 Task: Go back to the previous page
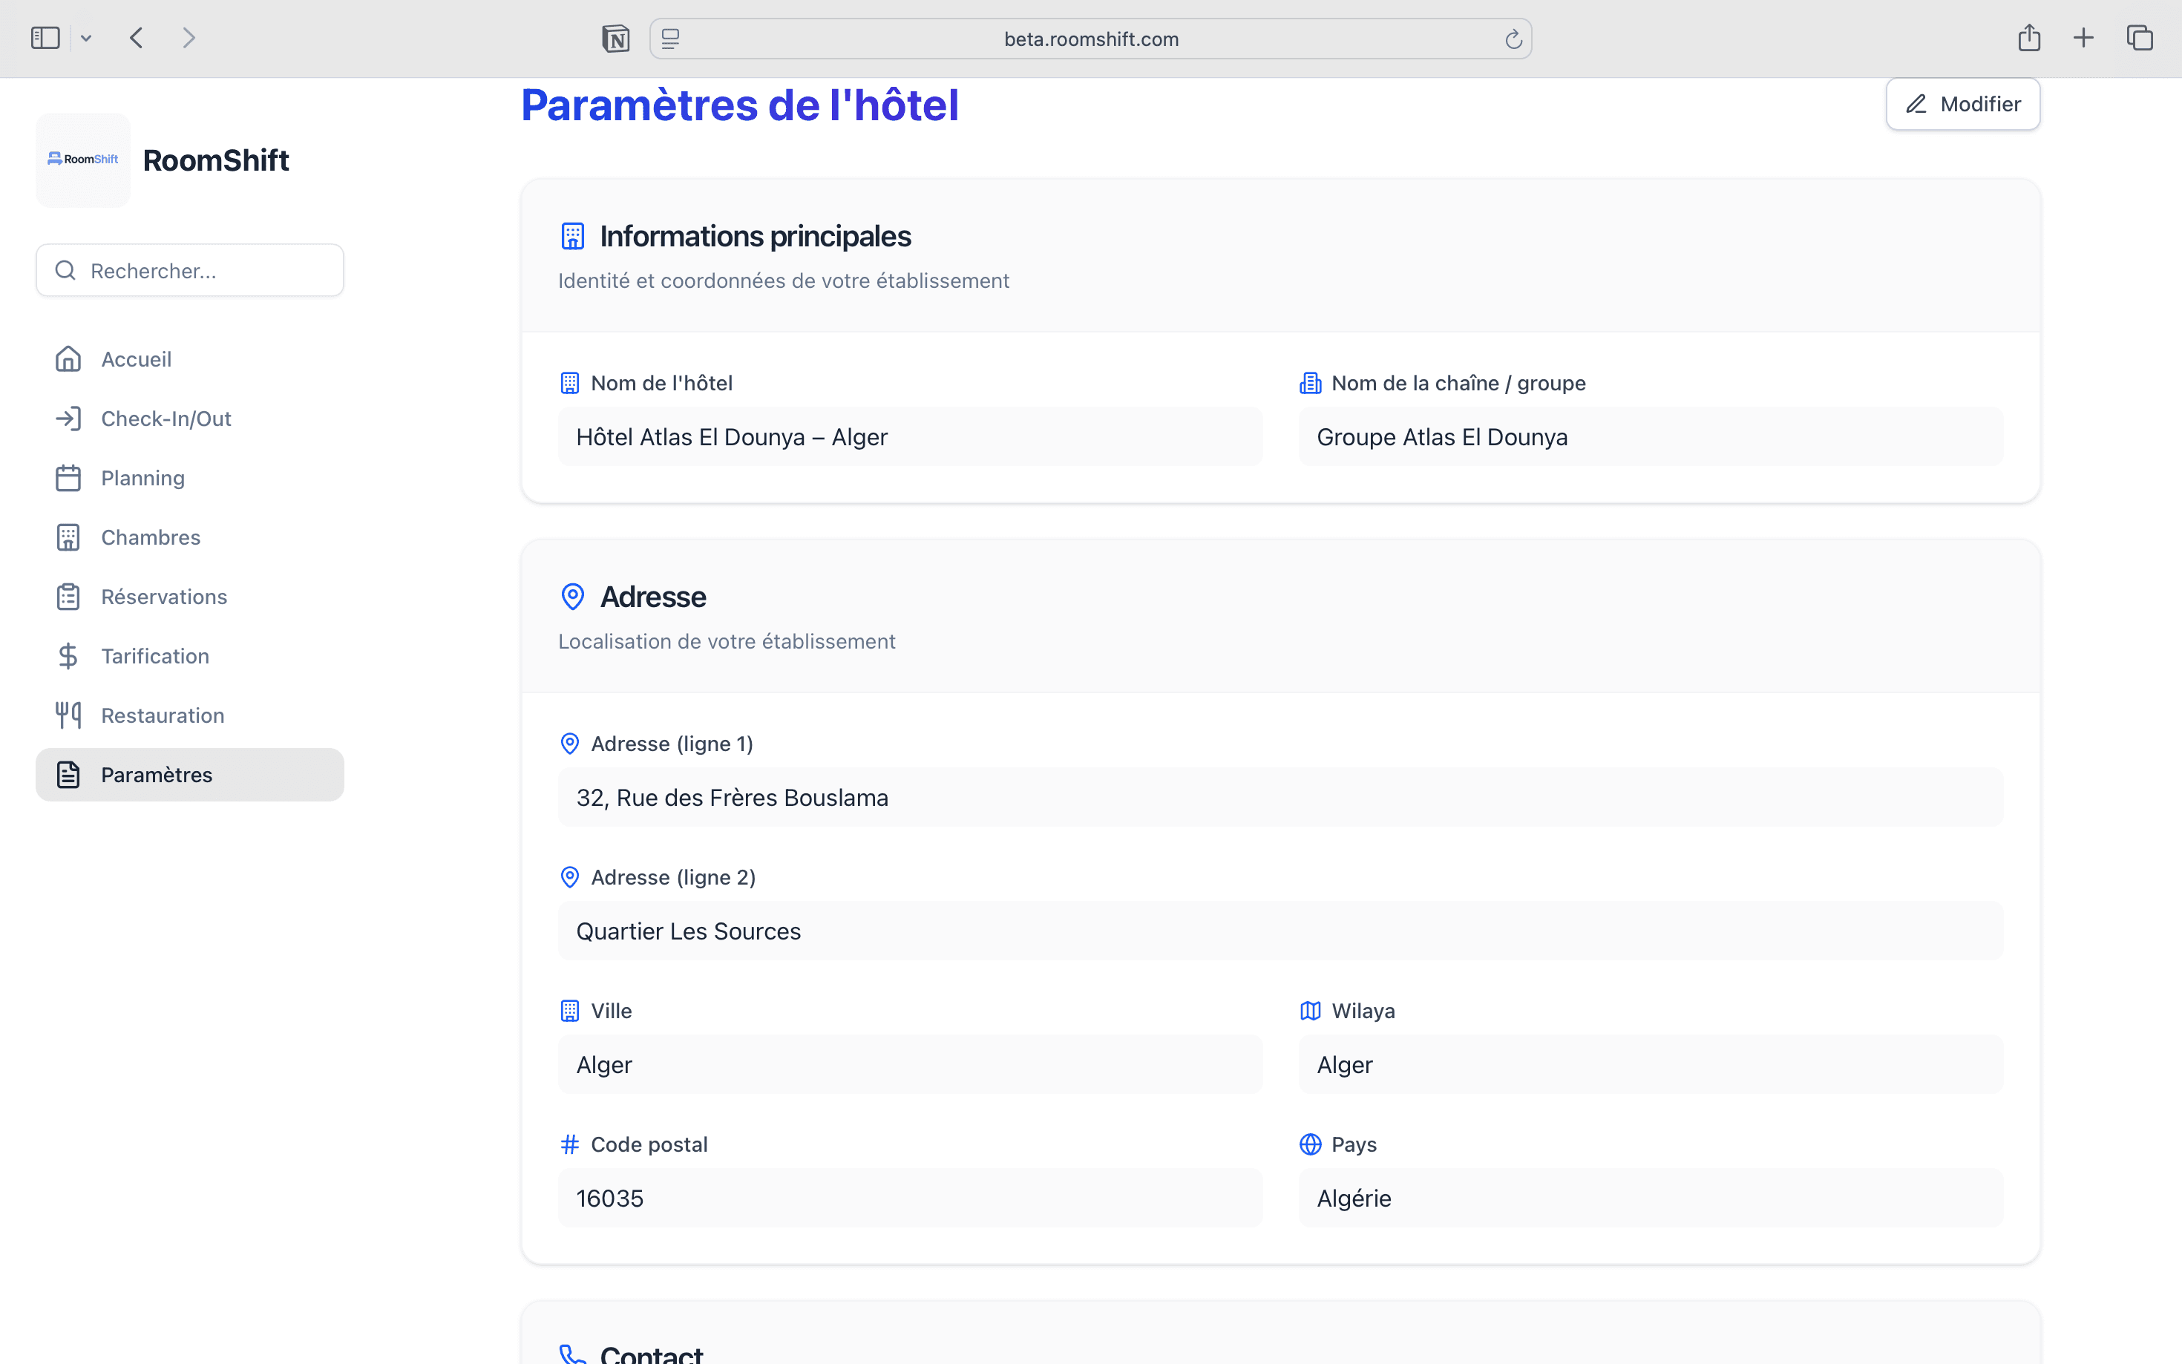(137, 38)
